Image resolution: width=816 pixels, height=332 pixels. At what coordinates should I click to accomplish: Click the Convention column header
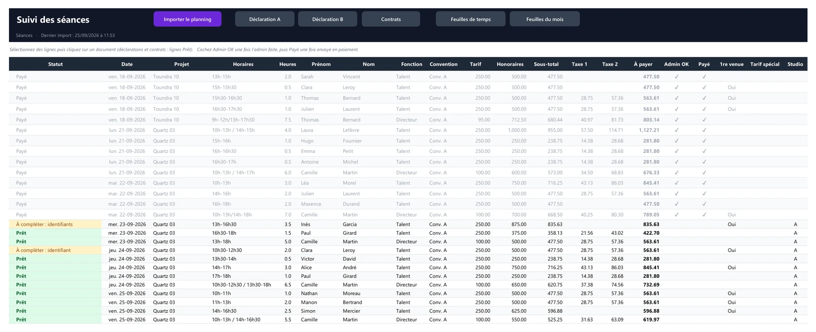point(443,64)
